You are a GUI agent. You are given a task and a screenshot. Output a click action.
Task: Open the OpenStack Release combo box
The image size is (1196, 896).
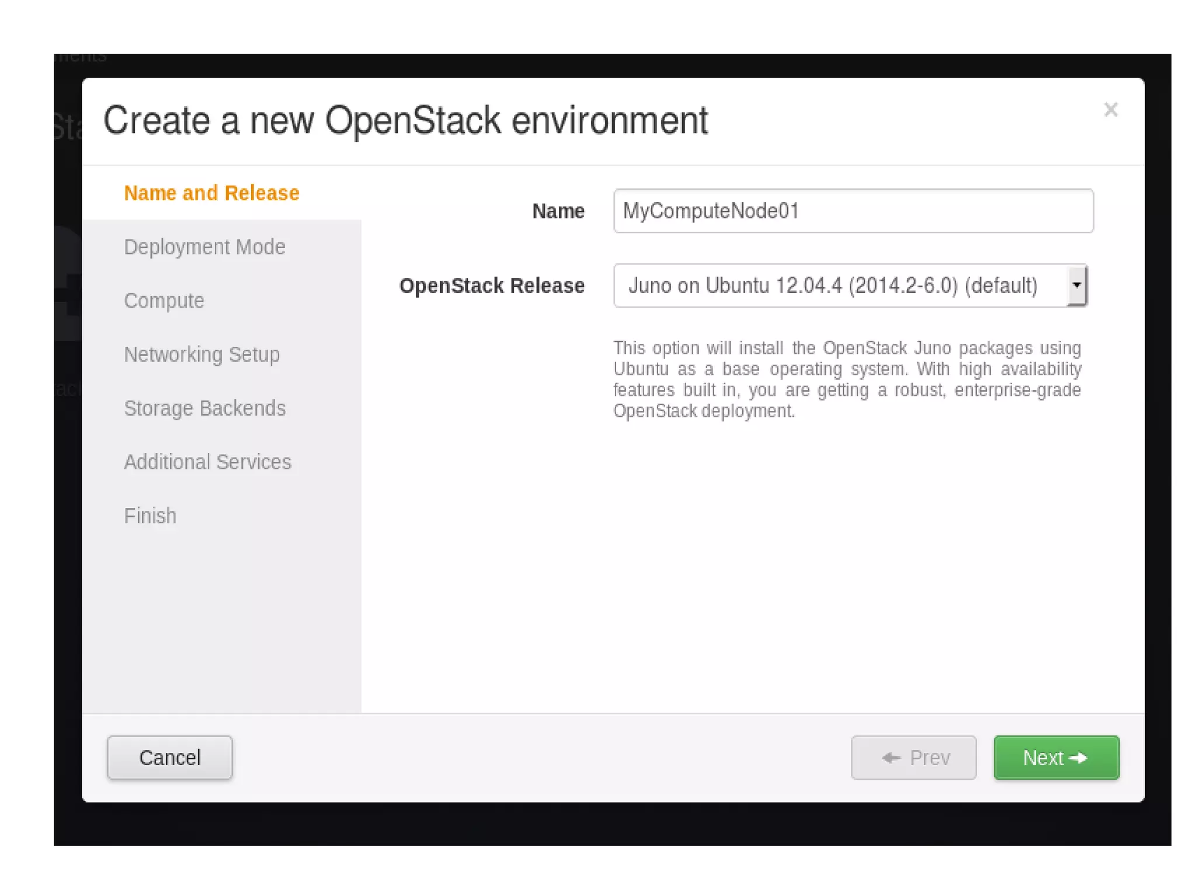pos(841,285)
